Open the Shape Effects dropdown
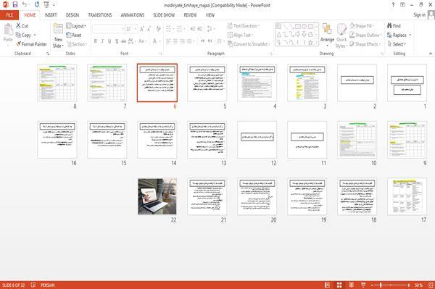This screenshot has width=435, height=289. [x=365, y=44]
